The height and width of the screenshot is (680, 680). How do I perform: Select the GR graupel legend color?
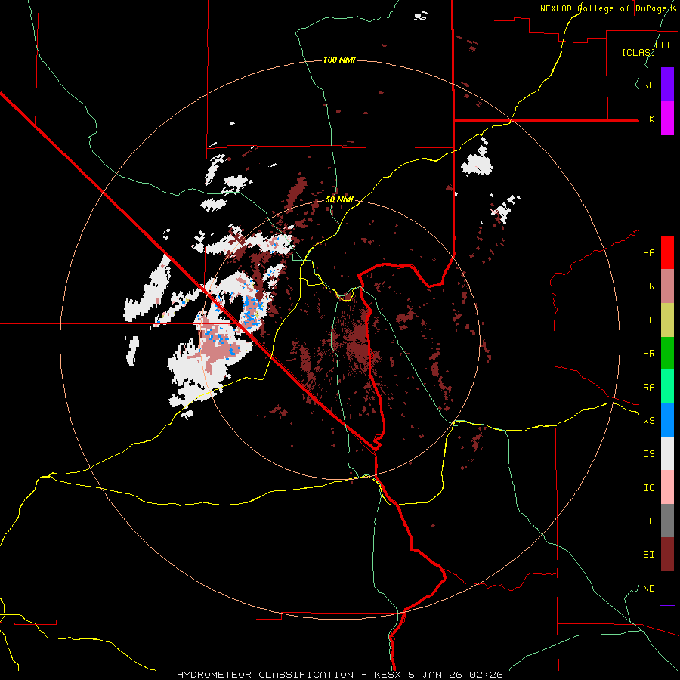[667, 286]
